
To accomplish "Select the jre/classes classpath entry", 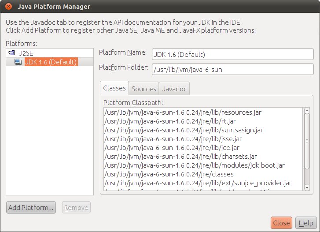I will tap(203, 174).
